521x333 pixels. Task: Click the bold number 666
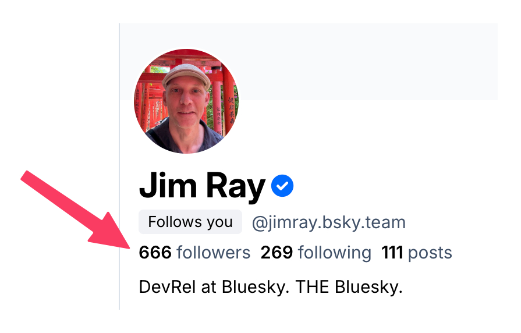coord(155,252)
